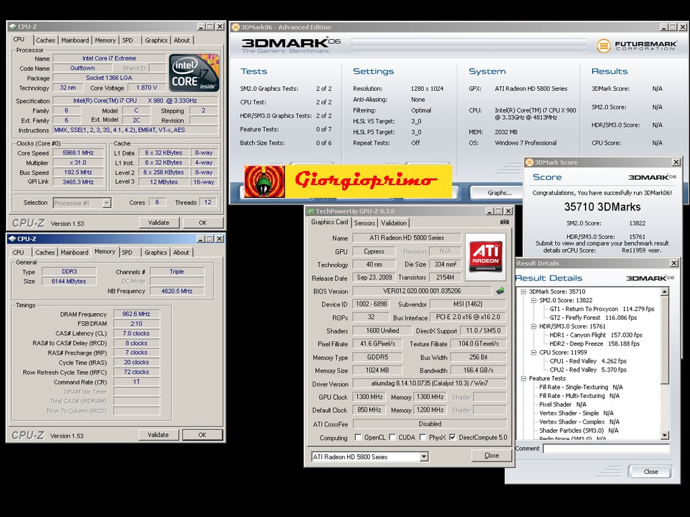Open Mainboard tab in CPU-Z processor window

(x=75, y=40)
